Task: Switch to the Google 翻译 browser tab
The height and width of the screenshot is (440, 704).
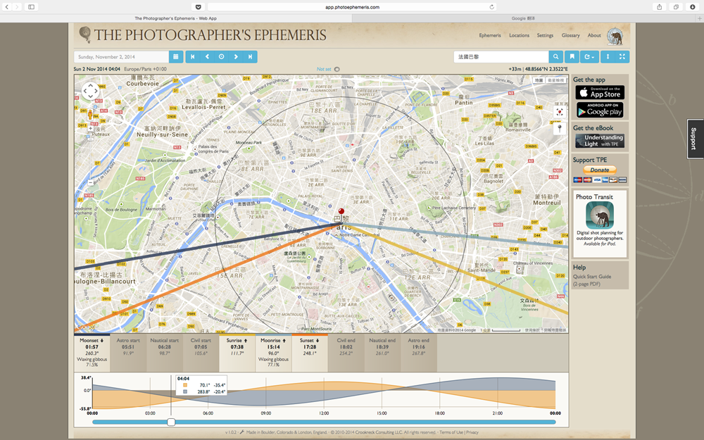Action: [523, 18]
